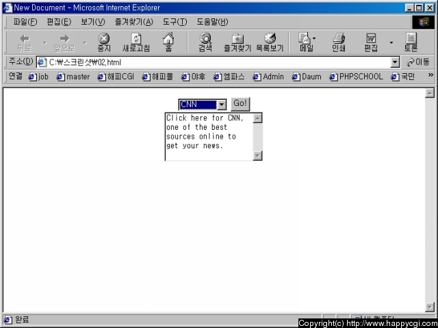Click the 주소(D) address label

(21, 61)
